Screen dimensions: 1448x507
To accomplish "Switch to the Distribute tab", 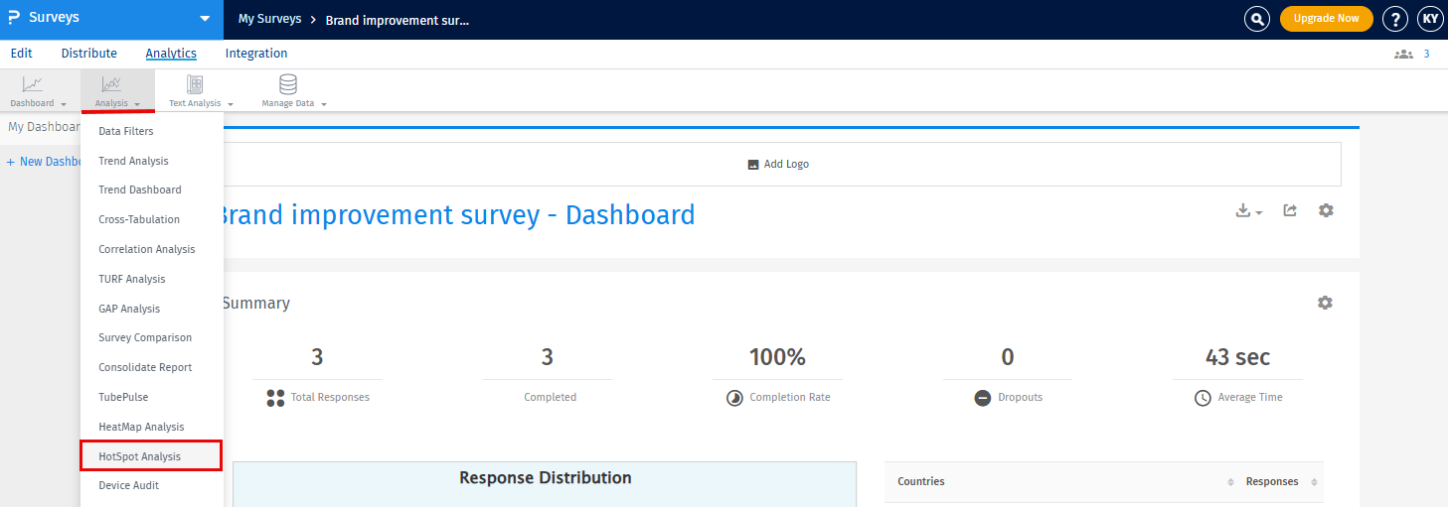I will [88, 54].
